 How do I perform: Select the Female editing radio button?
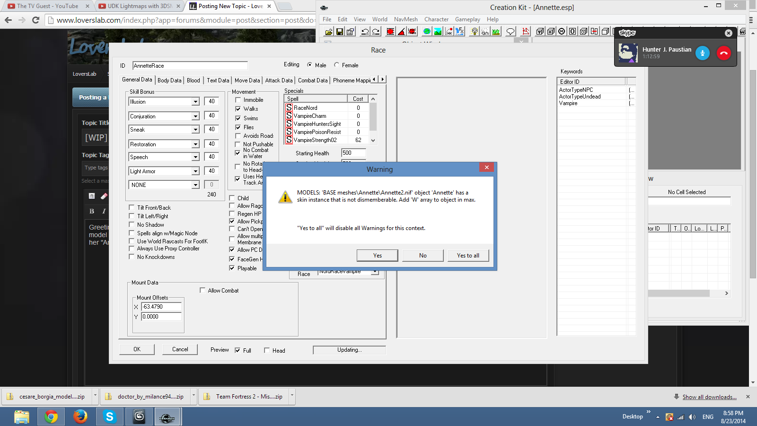(337, 65)
